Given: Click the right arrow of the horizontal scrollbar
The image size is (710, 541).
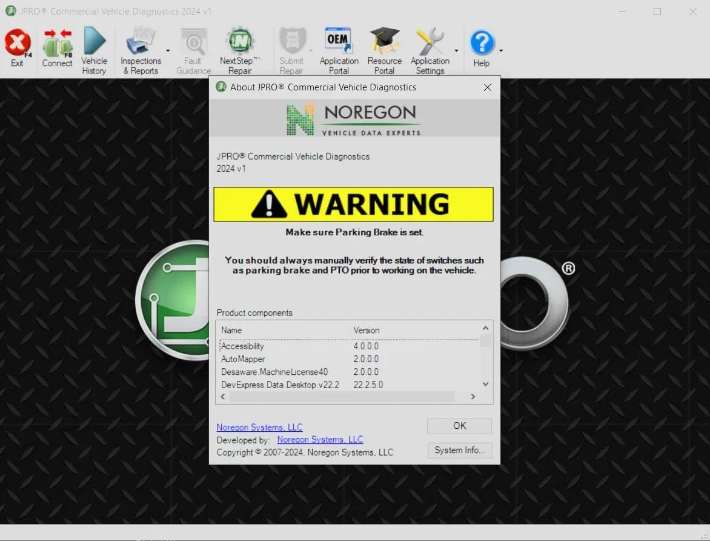Looking at the screenshot, I should tap(473, 397).
